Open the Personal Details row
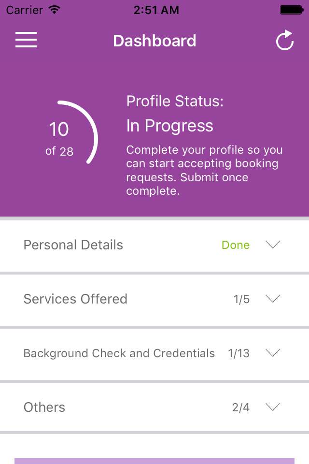309x464 pixels. [x=154, y=245]
